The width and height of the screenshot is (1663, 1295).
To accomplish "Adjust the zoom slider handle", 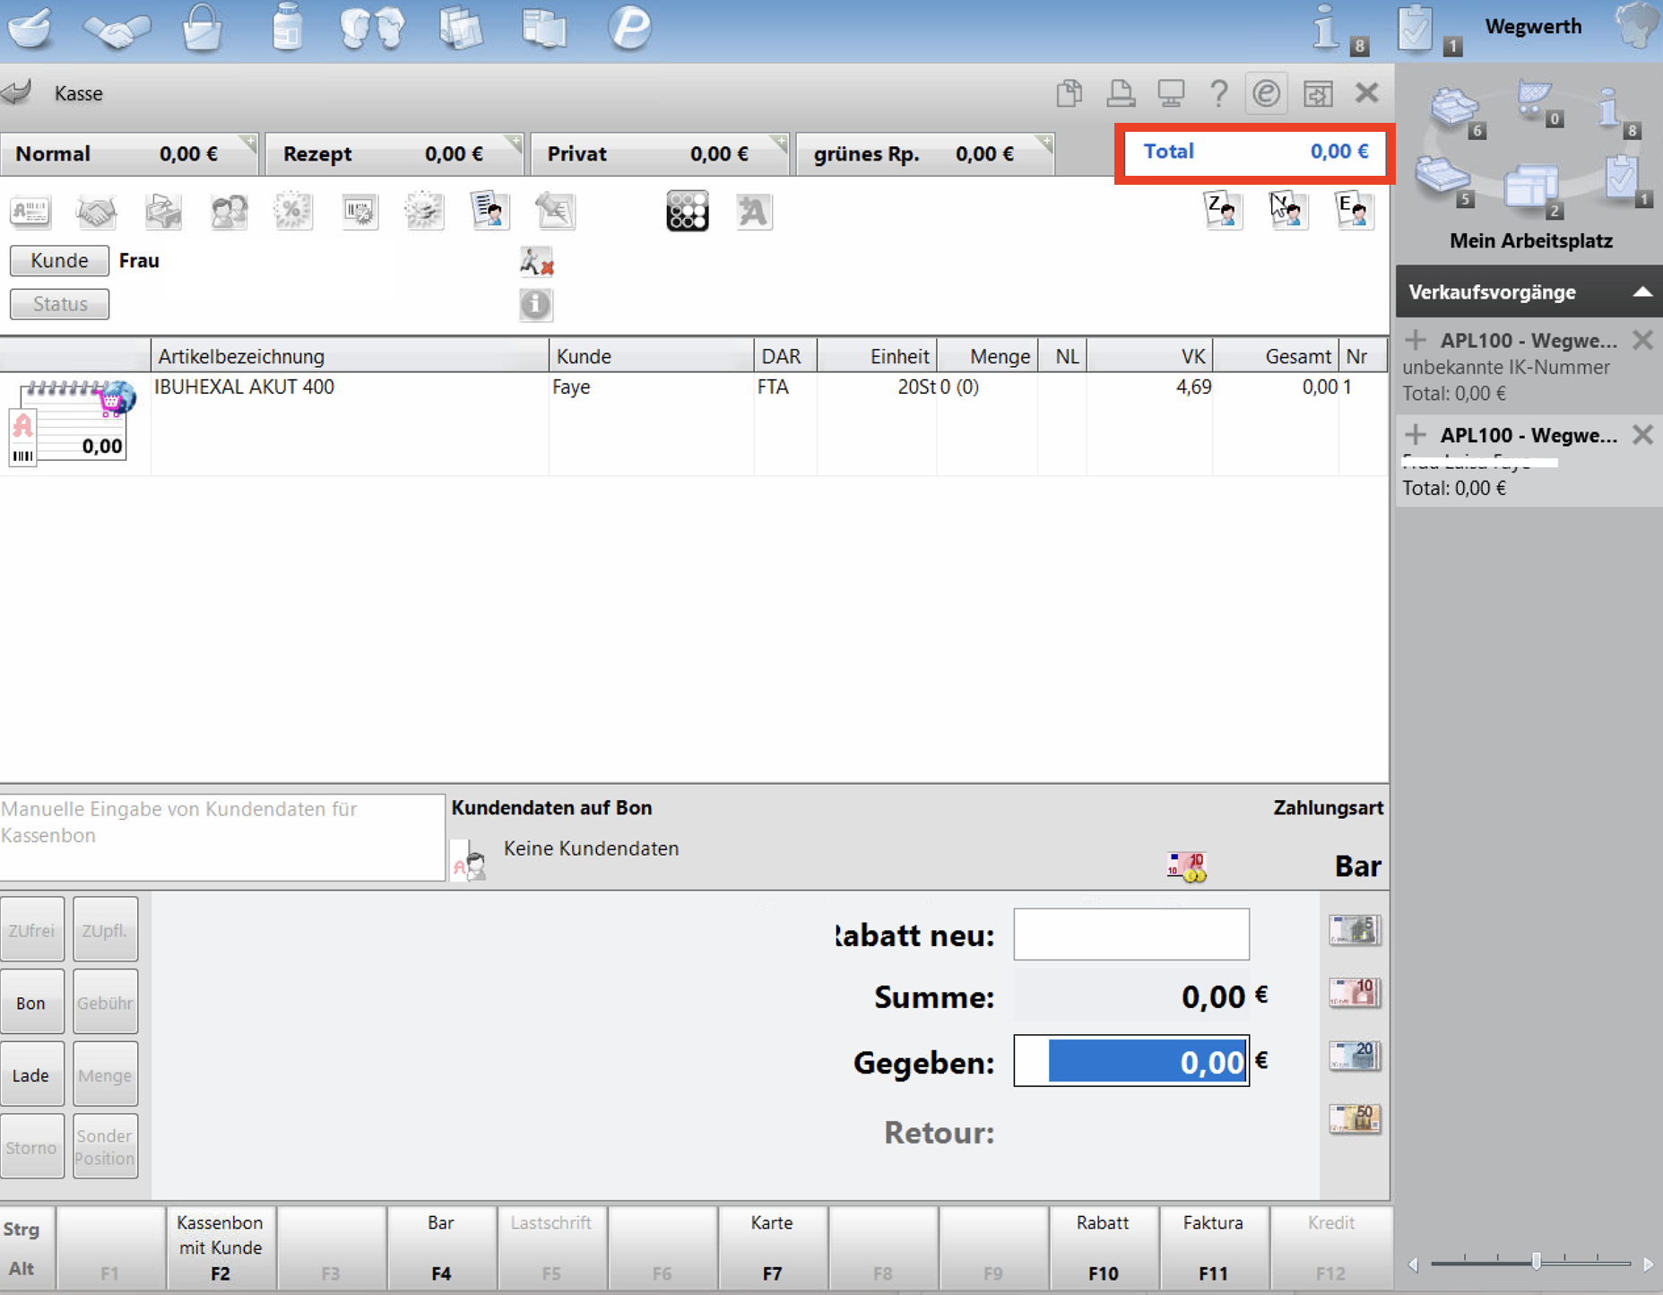I will (x=1536, y=1262).
